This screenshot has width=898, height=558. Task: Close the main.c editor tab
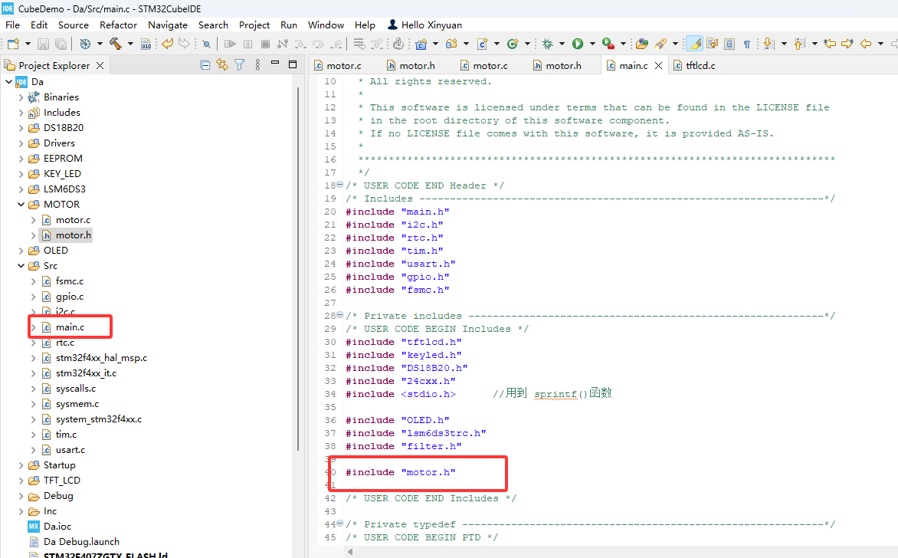point(659,65)
